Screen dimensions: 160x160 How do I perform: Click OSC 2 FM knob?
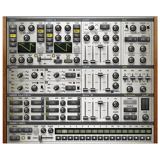(x=58, y=38)
